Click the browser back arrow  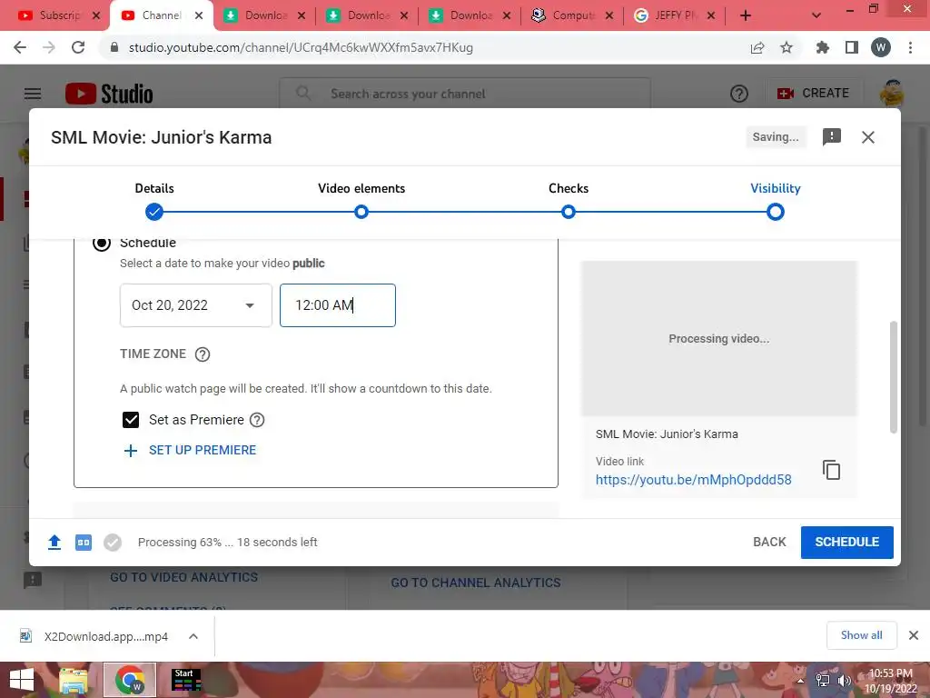20,47
